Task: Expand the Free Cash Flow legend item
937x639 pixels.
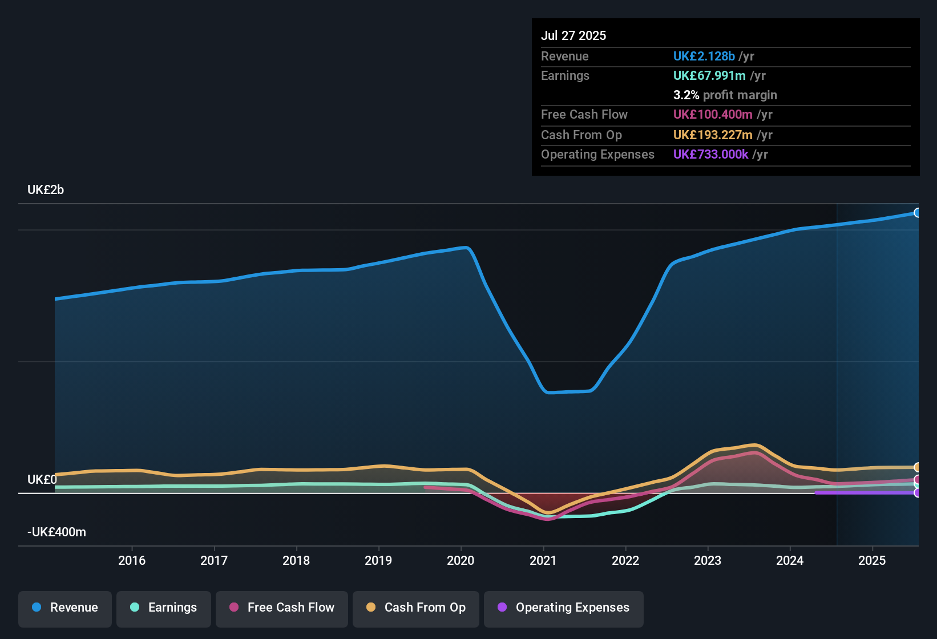Action: (281, 608)
